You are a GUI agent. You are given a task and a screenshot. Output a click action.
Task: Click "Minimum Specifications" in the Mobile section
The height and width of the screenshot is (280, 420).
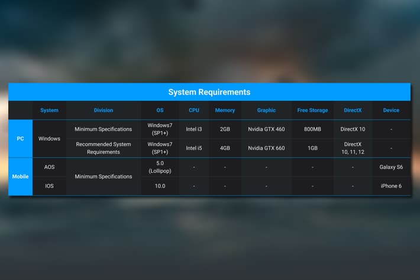pyautogui.click(x=104, y=176)
